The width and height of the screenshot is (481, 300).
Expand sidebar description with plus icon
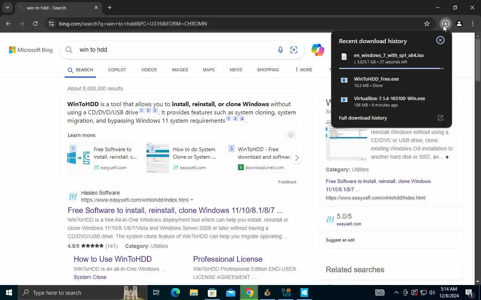click(447, 157)
